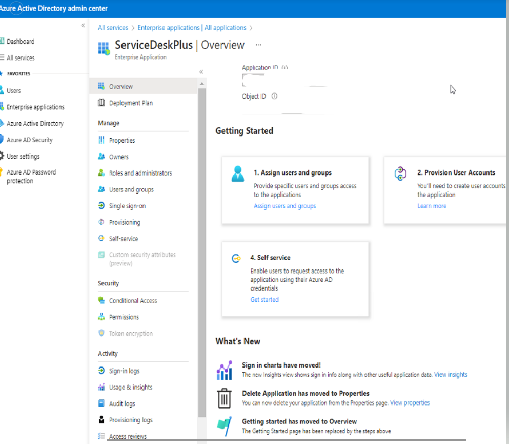Open Azure AD Password protection

pyautogui.click(x=31, y=177)
